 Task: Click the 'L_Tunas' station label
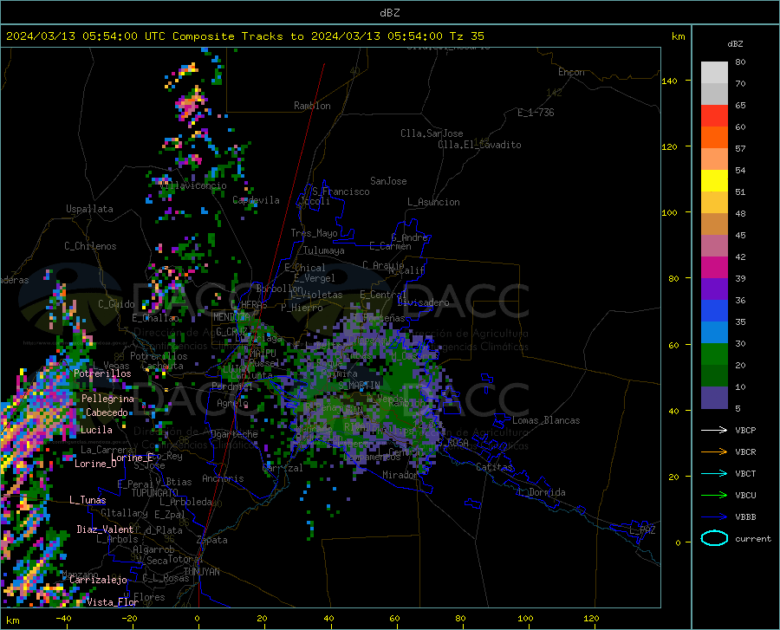88,500
